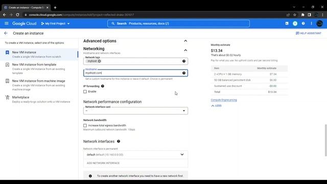Click Add Network Interface

(x=103, y=163)
